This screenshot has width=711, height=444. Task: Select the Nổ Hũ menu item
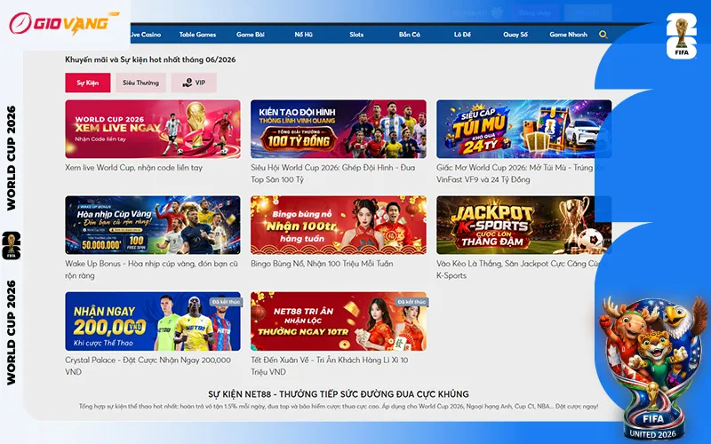coord(303,35)
